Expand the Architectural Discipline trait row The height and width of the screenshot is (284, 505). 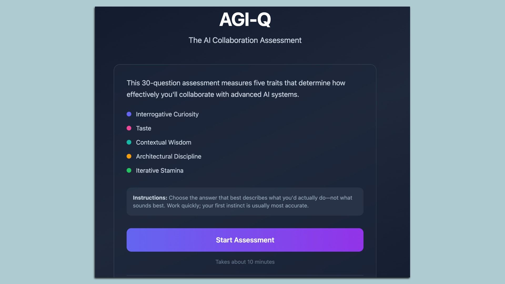click(x=168, y=156)
